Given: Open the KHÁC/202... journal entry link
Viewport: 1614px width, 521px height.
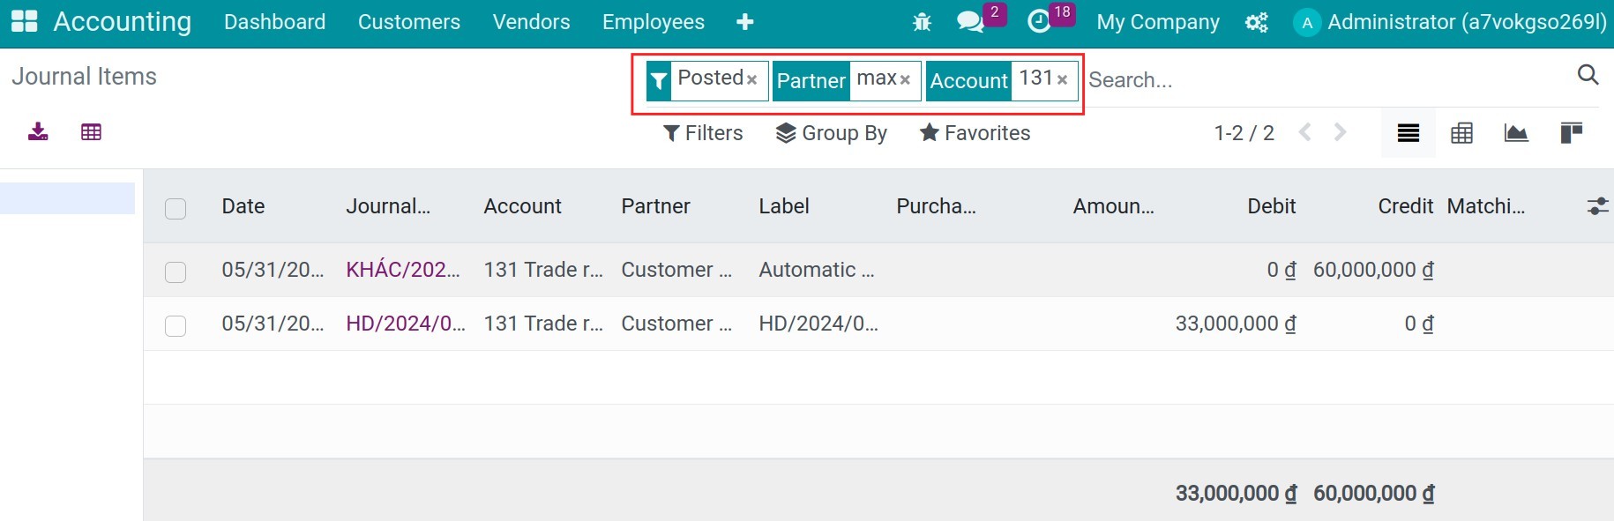Looking at the screenshot, I should tap(403, 270).
